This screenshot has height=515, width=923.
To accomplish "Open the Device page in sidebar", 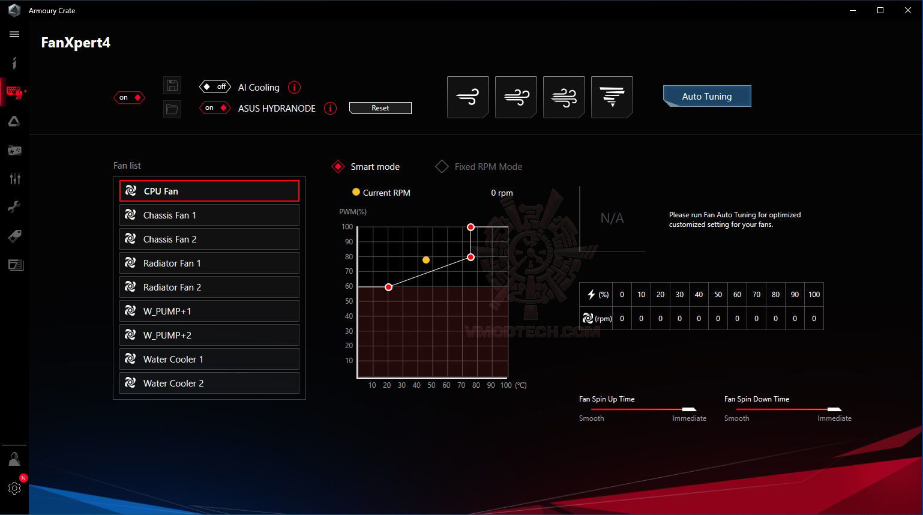I will pyautogui.click(x=14, y=92).
